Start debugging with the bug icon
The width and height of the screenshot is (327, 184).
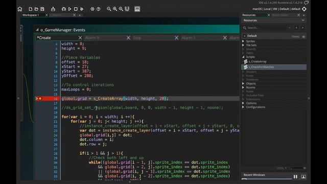[64, 9]
